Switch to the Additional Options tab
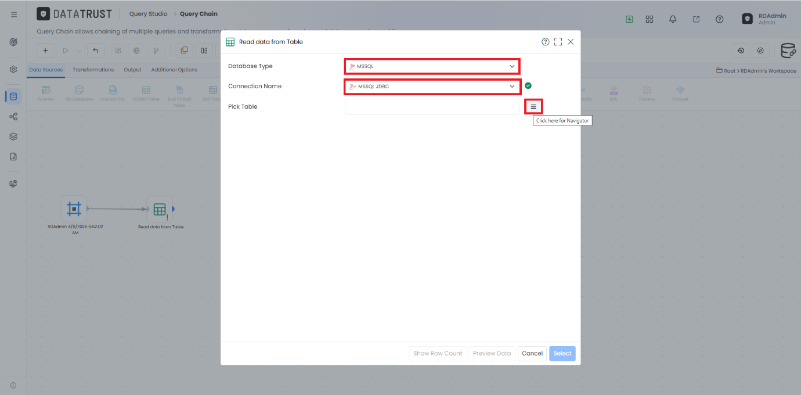801x395 pixels. tap(174, 70)
